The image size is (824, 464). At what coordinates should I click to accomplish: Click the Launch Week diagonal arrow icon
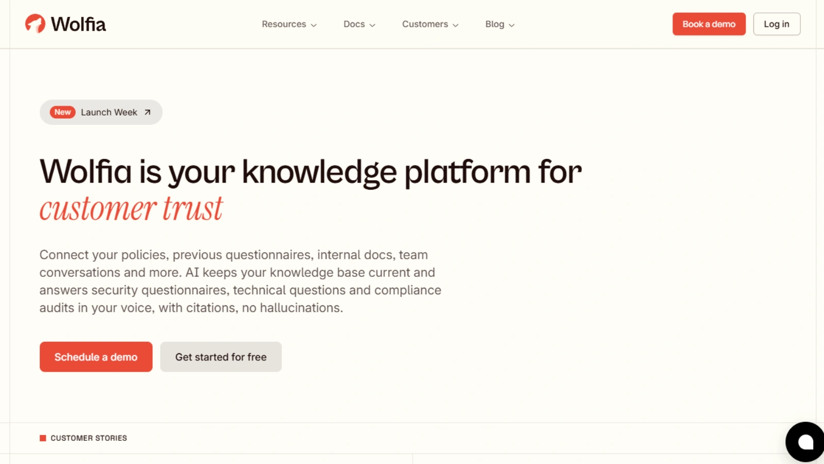tap(147, 112)
